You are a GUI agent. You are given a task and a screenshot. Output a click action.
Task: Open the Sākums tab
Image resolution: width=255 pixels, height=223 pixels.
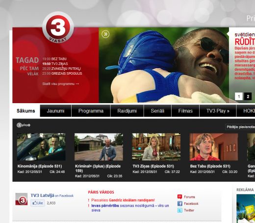coord(26,111)
